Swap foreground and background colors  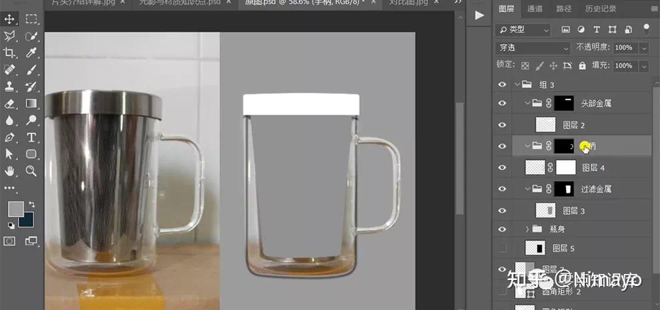[31, 204]
